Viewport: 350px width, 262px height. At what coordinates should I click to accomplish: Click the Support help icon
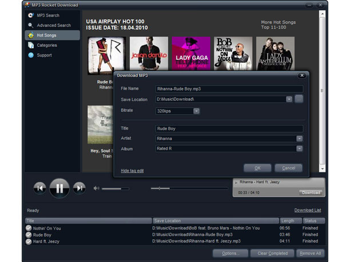31,55
